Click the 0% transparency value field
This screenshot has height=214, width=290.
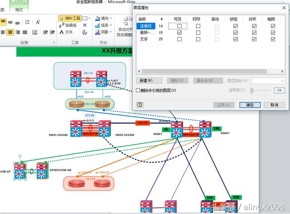point(279,90)
